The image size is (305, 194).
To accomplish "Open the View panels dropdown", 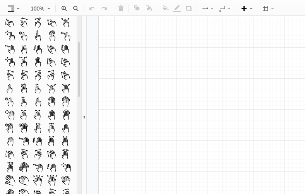I will (14, 9).
